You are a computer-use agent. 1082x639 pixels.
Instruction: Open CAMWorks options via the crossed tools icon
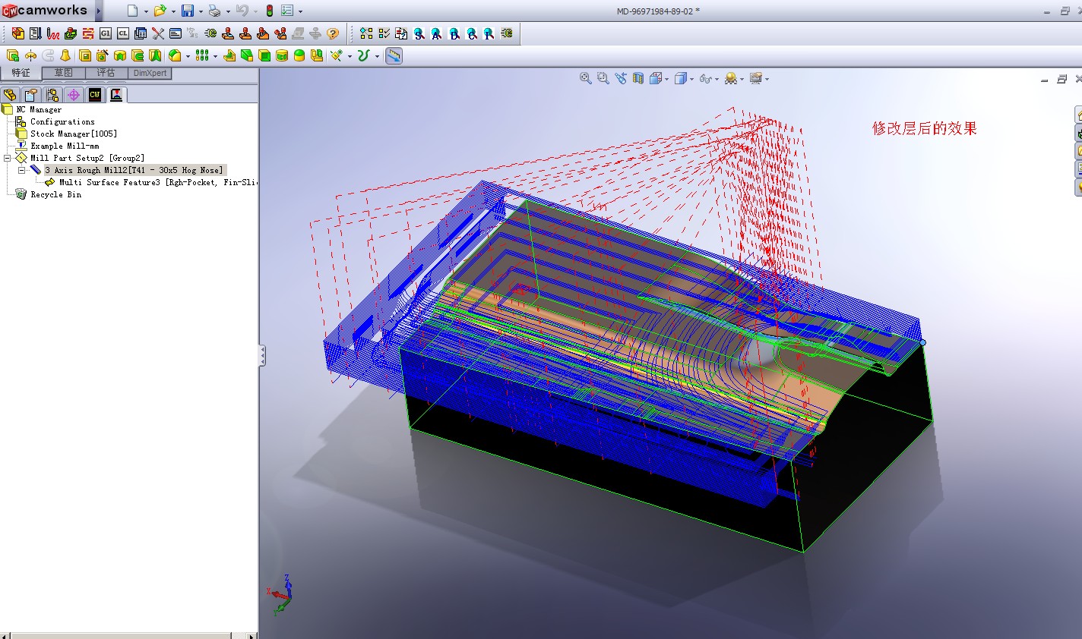pos(158,33)
